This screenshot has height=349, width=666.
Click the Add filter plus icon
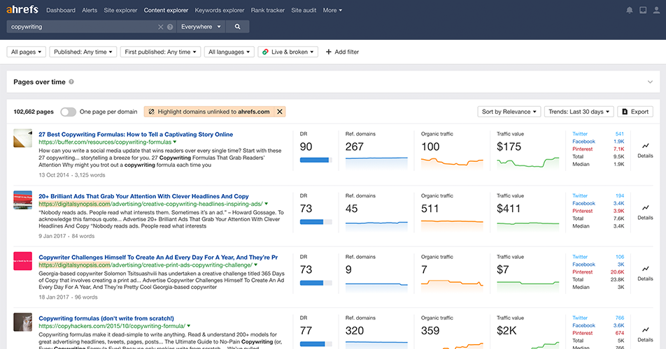coord(328,52)
